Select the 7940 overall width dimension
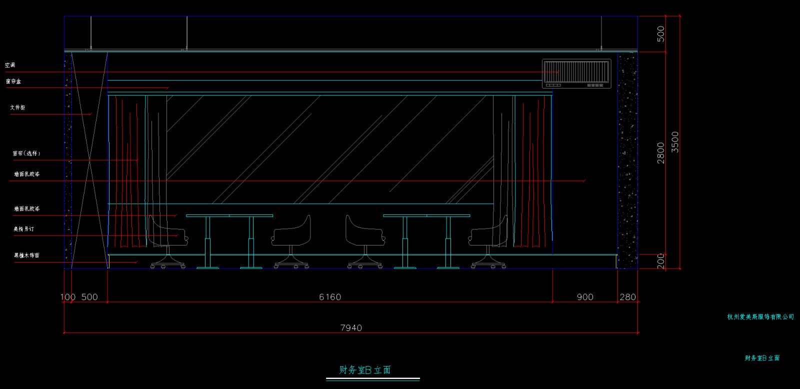The width and height of the screenshot is (800, 389). (351, 328)
